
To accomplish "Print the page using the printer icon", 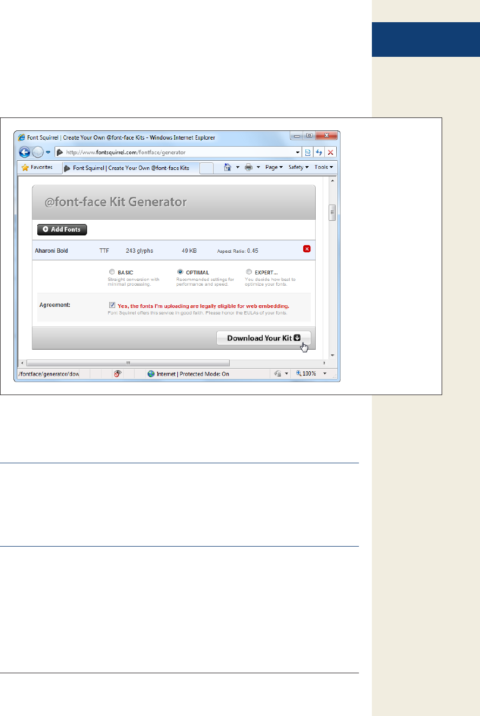I will click(249, 168).
